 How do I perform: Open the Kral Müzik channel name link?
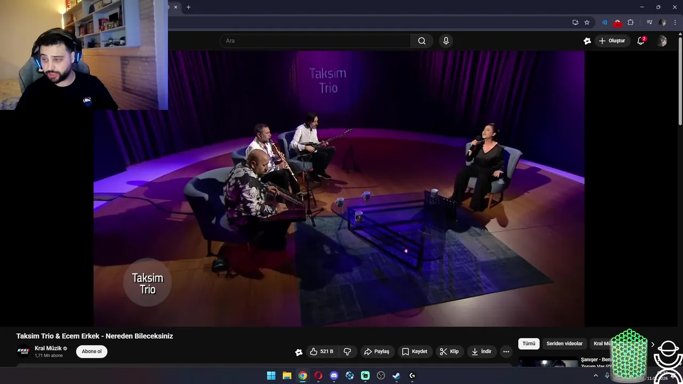(48, 348)
